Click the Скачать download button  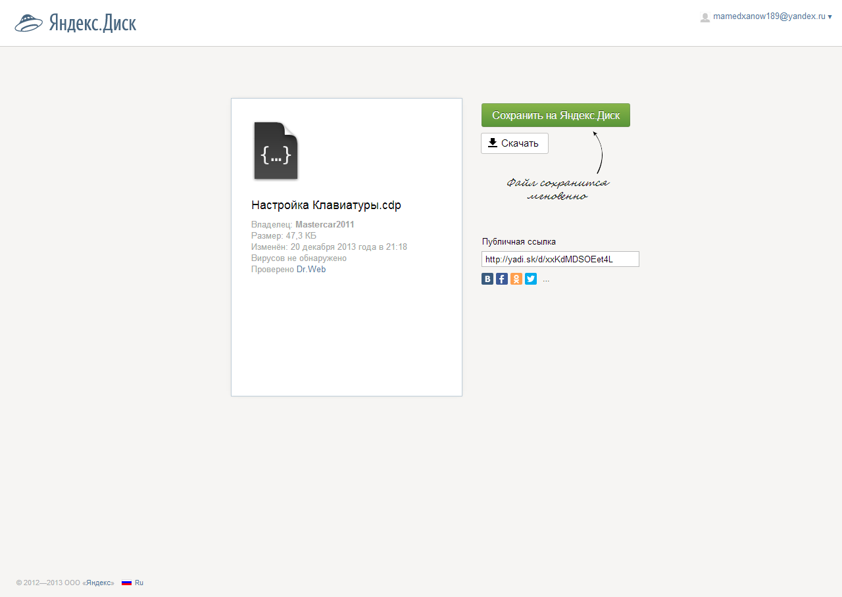click(514, 143)
